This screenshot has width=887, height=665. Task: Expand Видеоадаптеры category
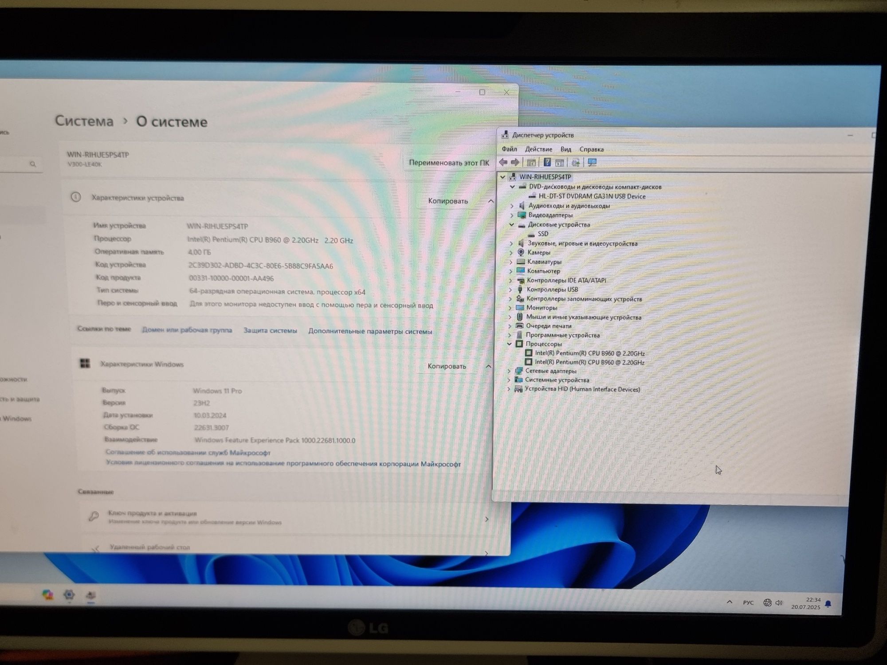pyautogui.click(x=512, y=215)
